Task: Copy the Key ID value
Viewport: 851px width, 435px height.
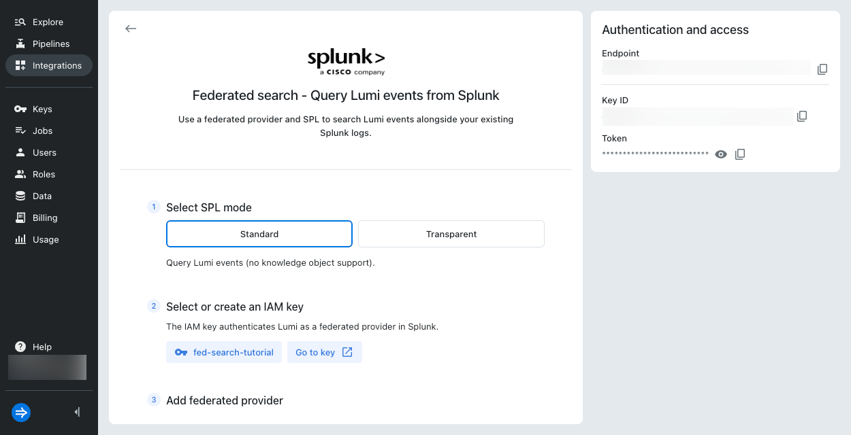Action: [802, 116]
